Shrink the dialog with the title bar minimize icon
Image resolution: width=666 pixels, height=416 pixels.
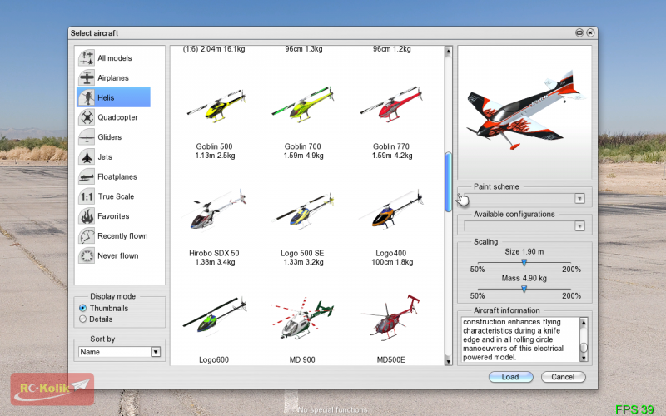[x=579, y=32]
